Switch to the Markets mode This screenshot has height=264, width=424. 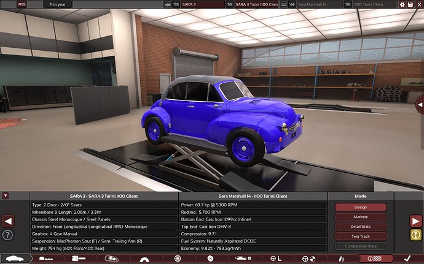360,217
